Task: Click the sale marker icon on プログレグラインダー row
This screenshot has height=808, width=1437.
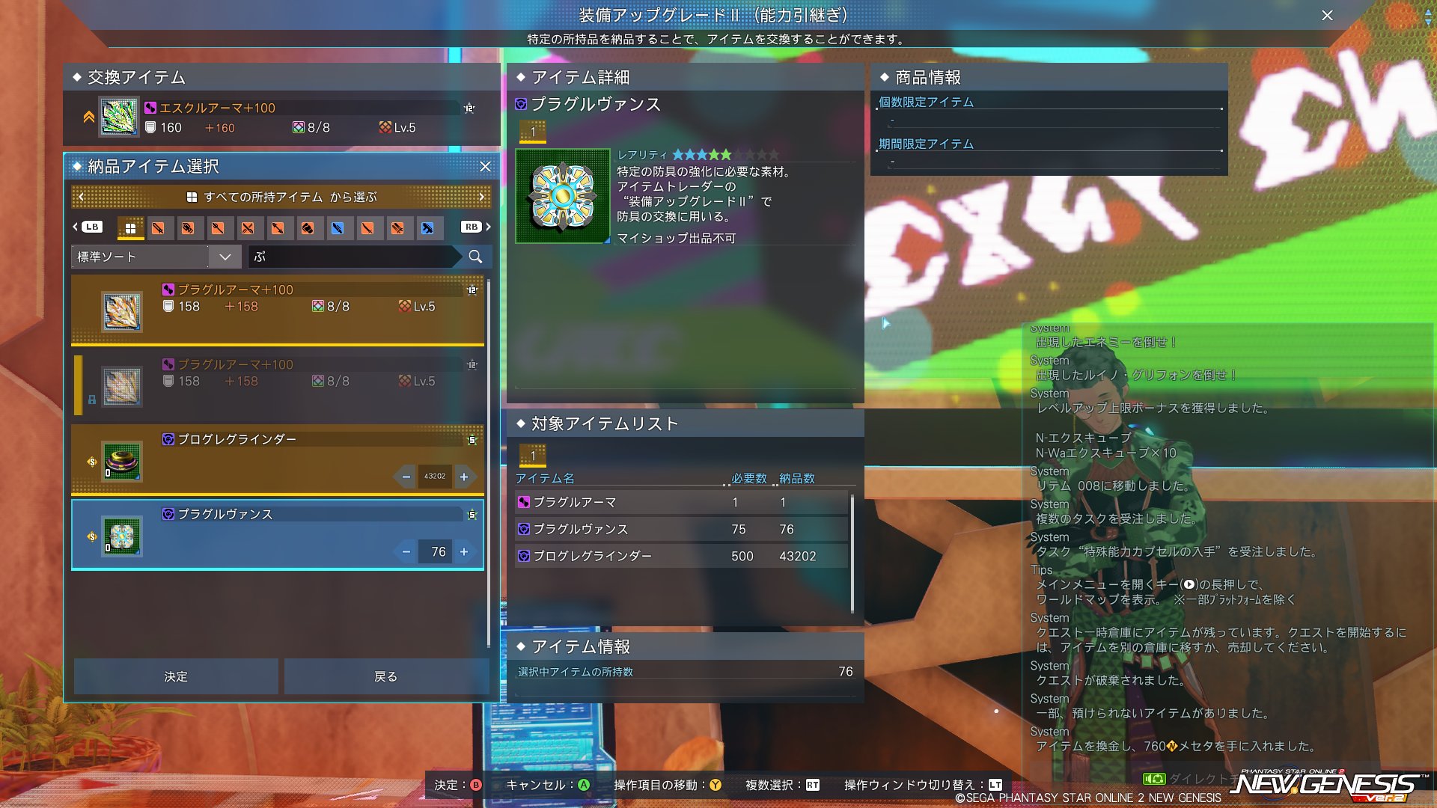Action: 92,462
